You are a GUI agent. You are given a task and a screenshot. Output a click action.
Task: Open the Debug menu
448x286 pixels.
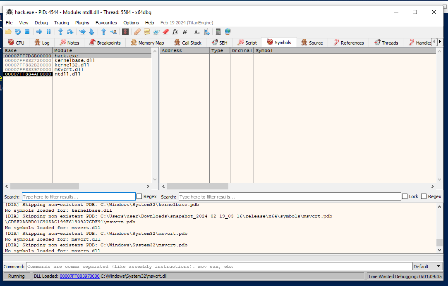[x=41, y=23]
